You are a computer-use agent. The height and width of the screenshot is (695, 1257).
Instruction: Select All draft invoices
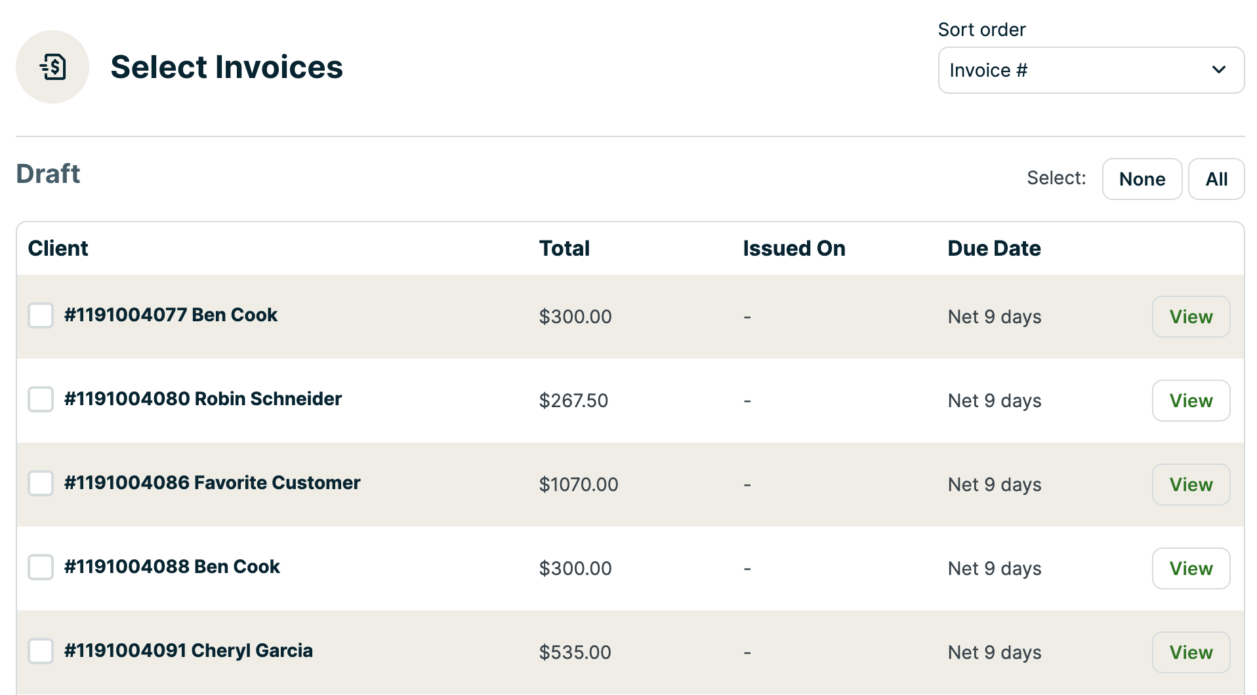click(x=1216, y=179)
